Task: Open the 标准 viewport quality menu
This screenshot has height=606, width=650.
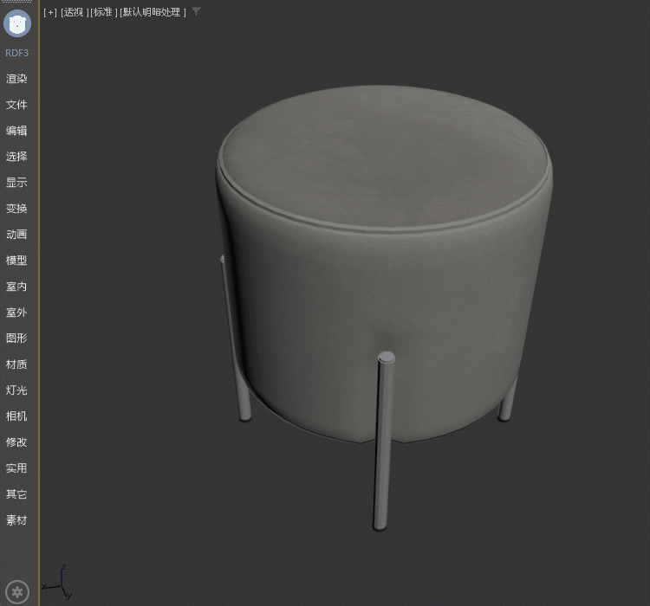Action: pos(103,12)
